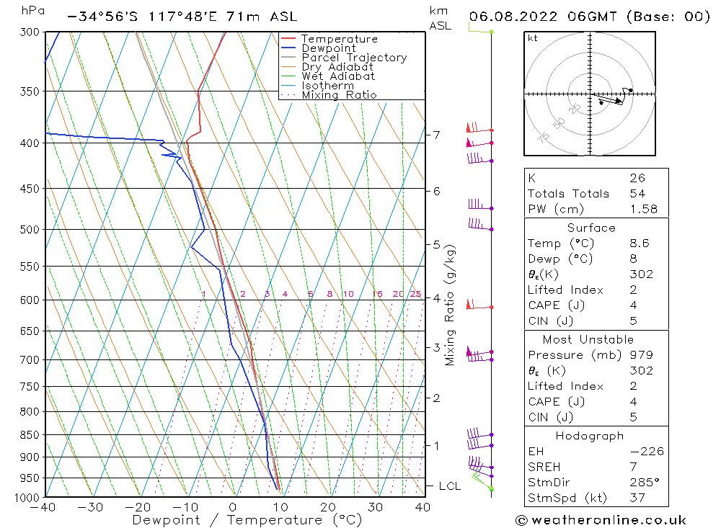Click the Dewpoint legend label
This screenshot has height=528, width=721.
click(x=329, y=48)
